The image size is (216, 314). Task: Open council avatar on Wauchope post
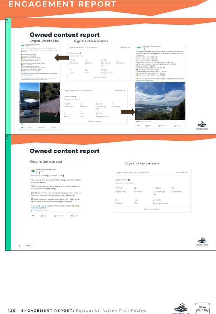coord(22,45)
